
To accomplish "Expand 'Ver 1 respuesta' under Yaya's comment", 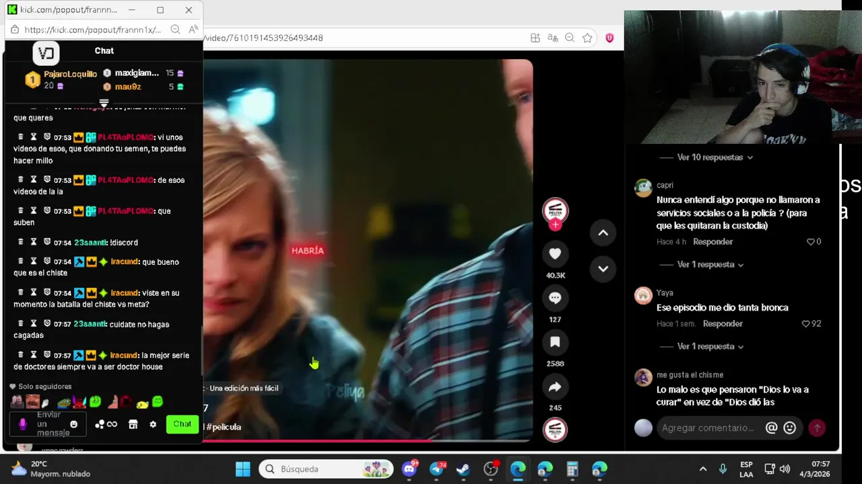I will (x=710, y=347).
